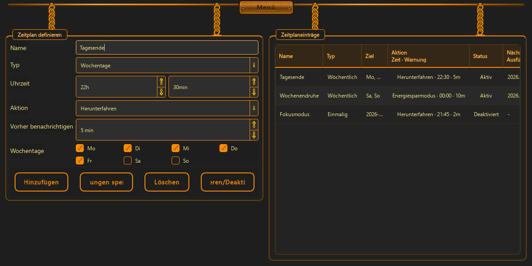532x266 pixels.
Task: Edit the Name field containing Tagesende
Action: [x=167, y=47]
